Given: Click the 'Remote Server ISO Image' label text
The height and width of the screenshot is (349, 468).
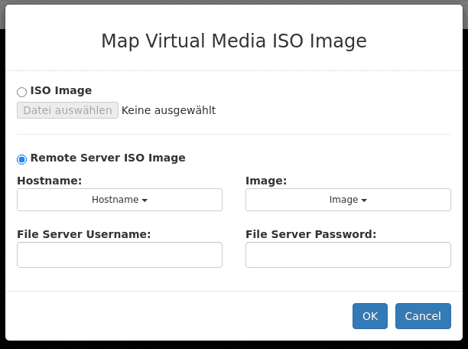Looking at the screenshot, I should pos(108,158).
